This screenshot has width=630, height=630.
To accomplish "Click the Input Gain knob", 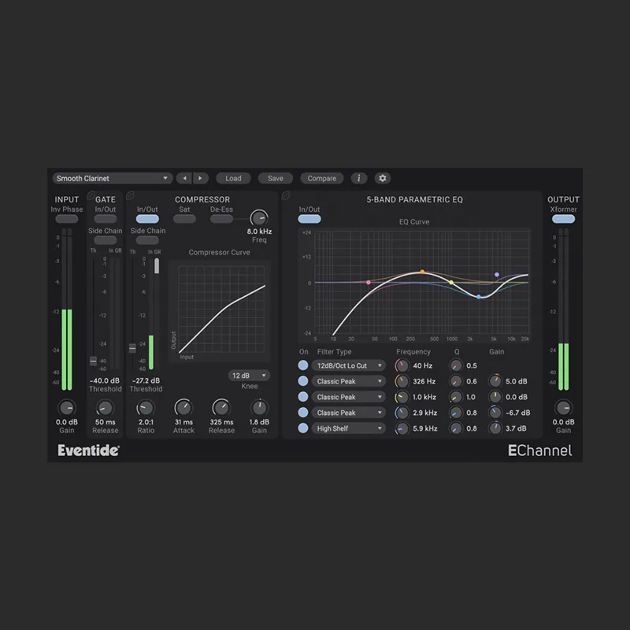I will click(x=67, y=408).
